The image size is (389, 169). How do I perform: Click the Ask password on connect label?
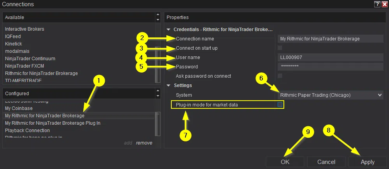pyautogui.click(x=203, y=76)
